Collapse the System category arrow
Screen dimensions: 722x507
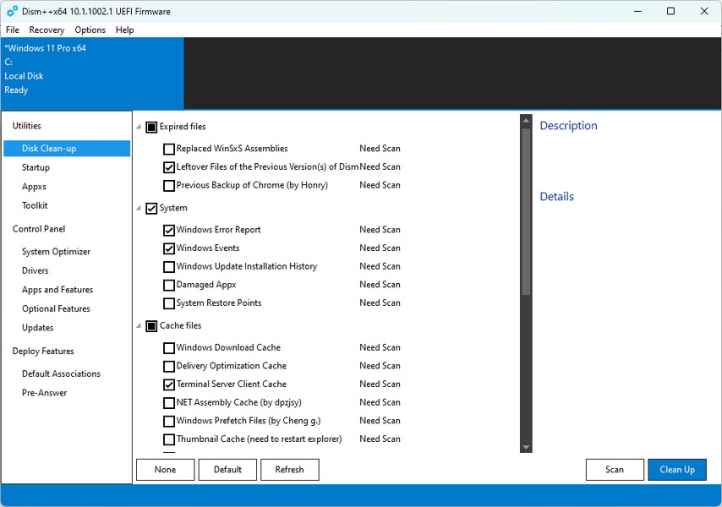139,208
